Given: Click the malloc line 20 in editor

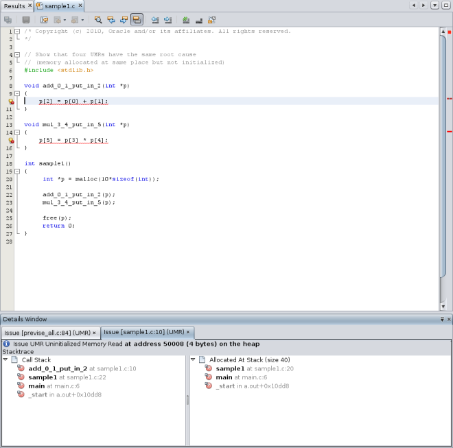Looking at the screenshot, I should pos(101,179).
